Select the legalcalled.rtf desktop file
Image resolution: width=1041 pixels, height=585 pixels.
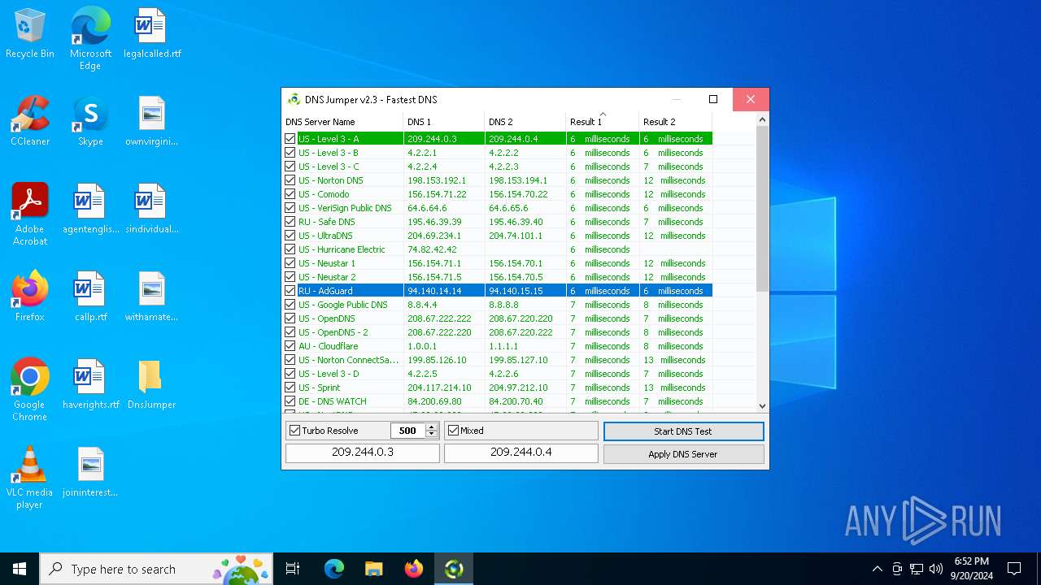pyautogui.click(x=152, y=34)
